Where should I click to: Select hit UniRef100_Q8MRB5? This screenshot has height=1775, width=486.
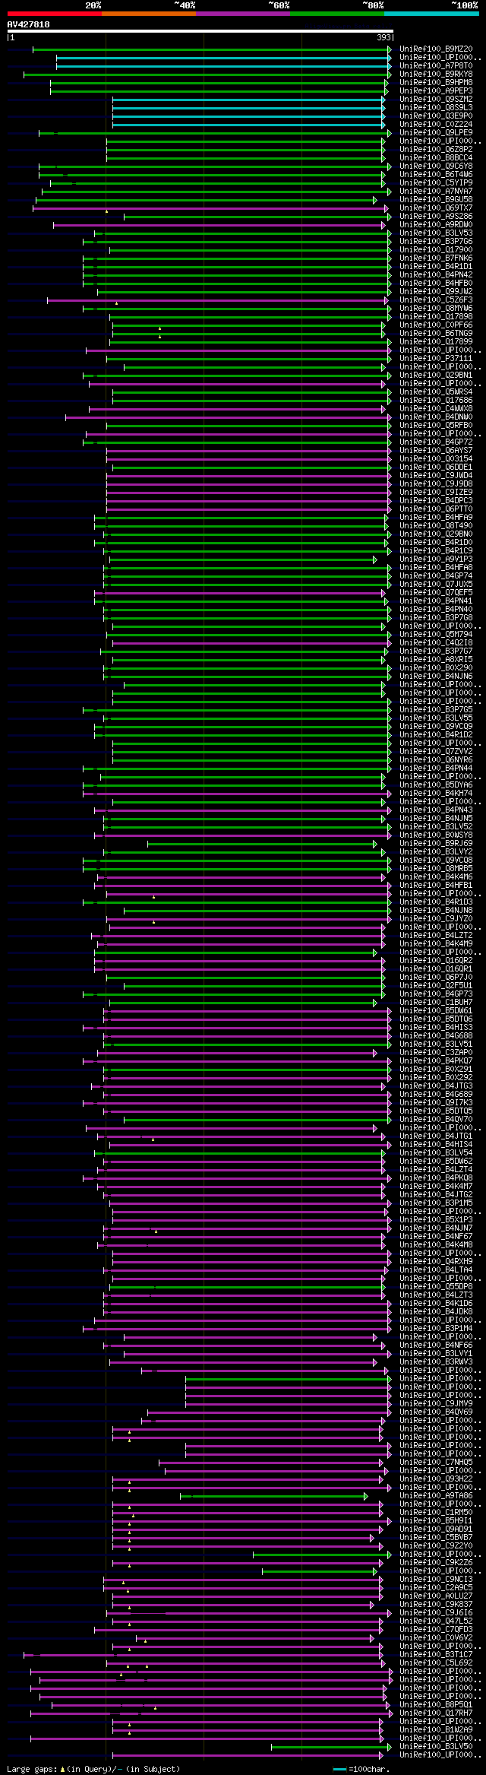[x=436, y=869]
